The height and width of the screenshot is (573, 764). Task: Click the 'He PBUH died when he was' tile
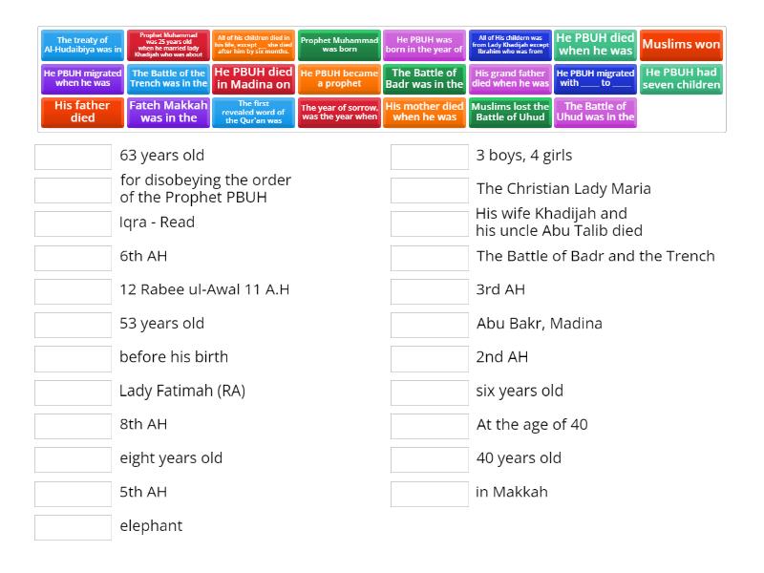pyautogui.click(x=597, y=44)
